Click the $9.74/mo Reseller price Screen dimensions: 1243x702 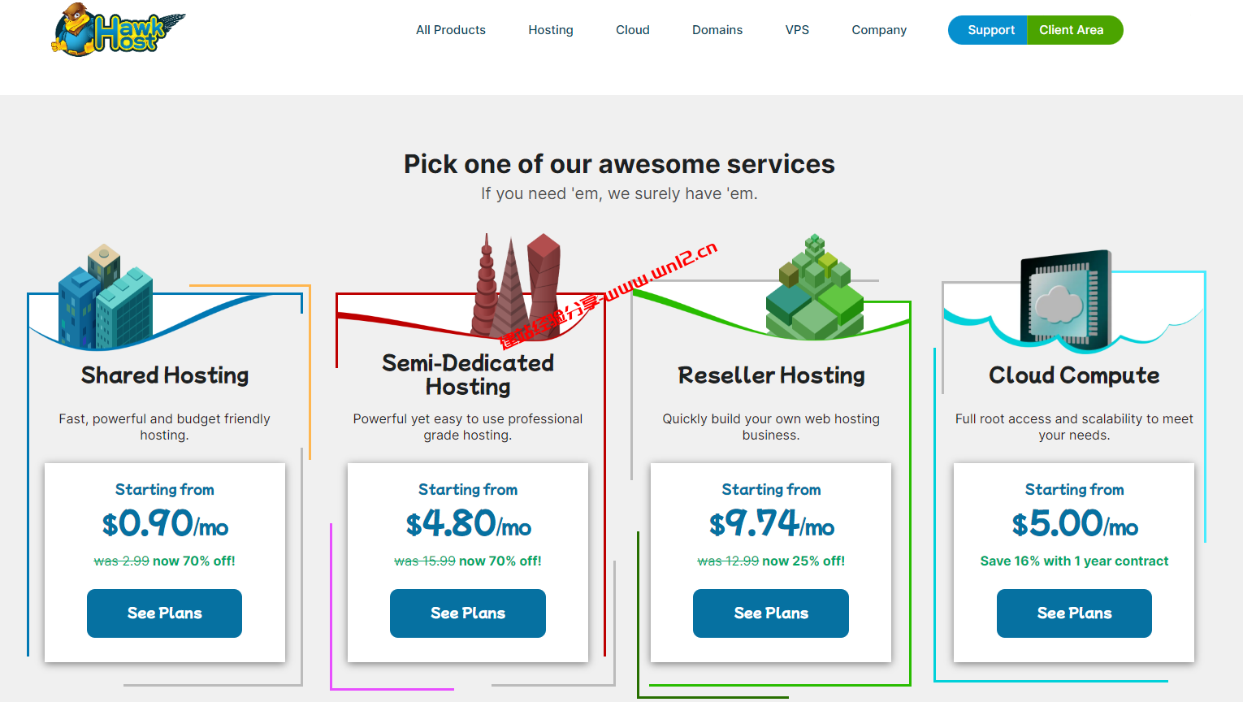(771, 524)
